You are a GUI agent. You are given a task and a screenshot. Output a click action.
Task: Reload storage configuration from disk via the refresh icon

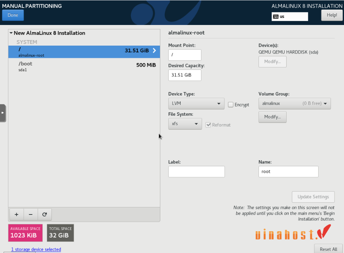click(45, 214)
